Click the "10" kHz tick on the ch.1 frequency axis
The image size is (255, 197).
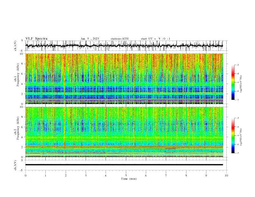[22, 54]
